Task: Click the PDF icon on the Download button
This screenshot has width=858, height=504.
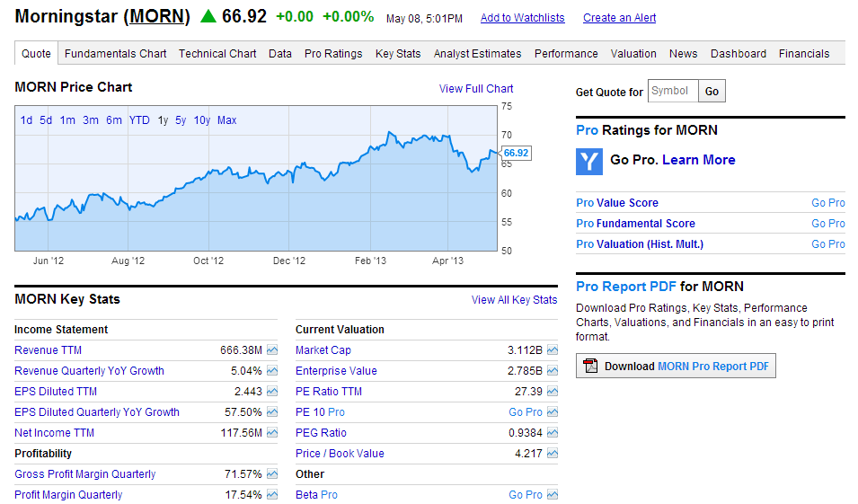Action: tap(590, 366)
